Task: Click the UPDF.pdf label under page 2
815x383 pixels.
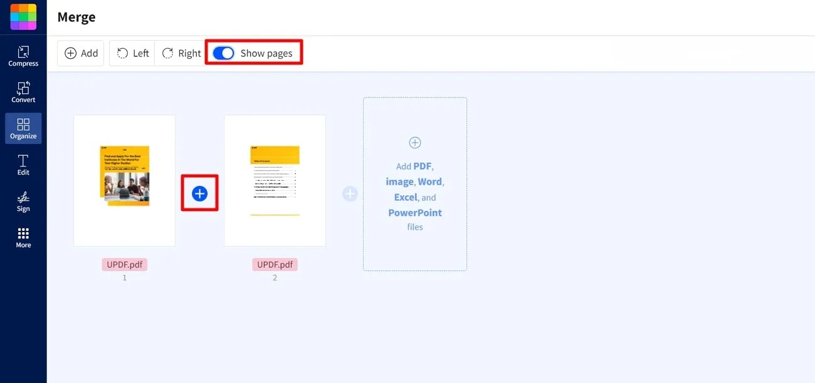Action: tap(274, 264)
